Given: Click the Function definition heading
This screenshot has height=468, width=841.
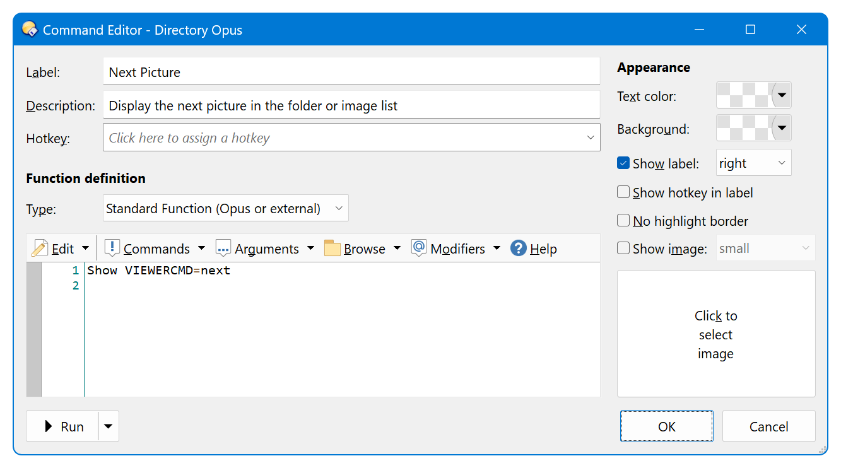Looking at the screenshot, I should pos(86,178).
